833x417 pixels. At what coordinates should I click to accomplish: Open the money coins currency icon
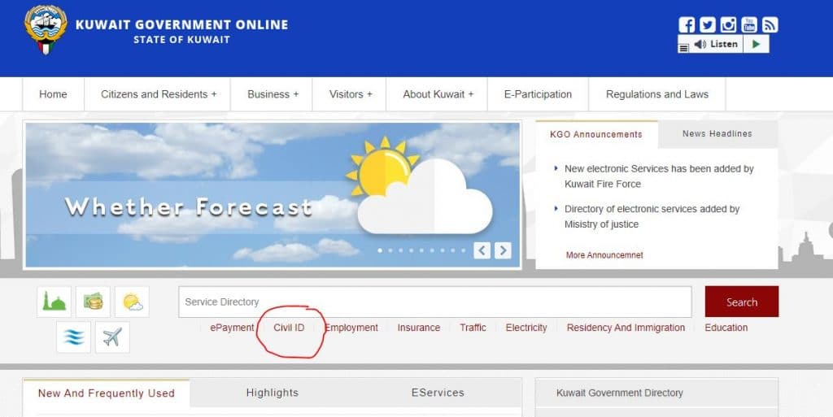click(93, 302)
